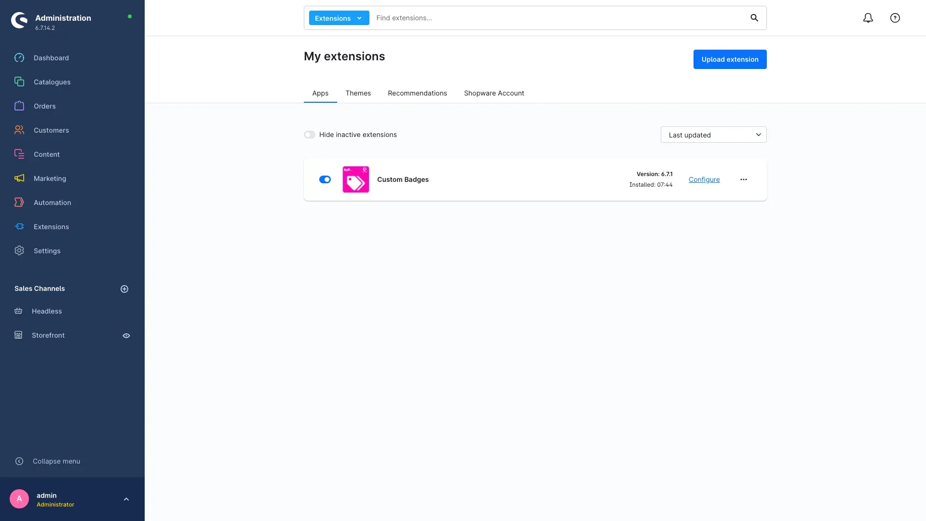Click the Custom Badges extension name
The image size is (926, 521).
[403, 179]
